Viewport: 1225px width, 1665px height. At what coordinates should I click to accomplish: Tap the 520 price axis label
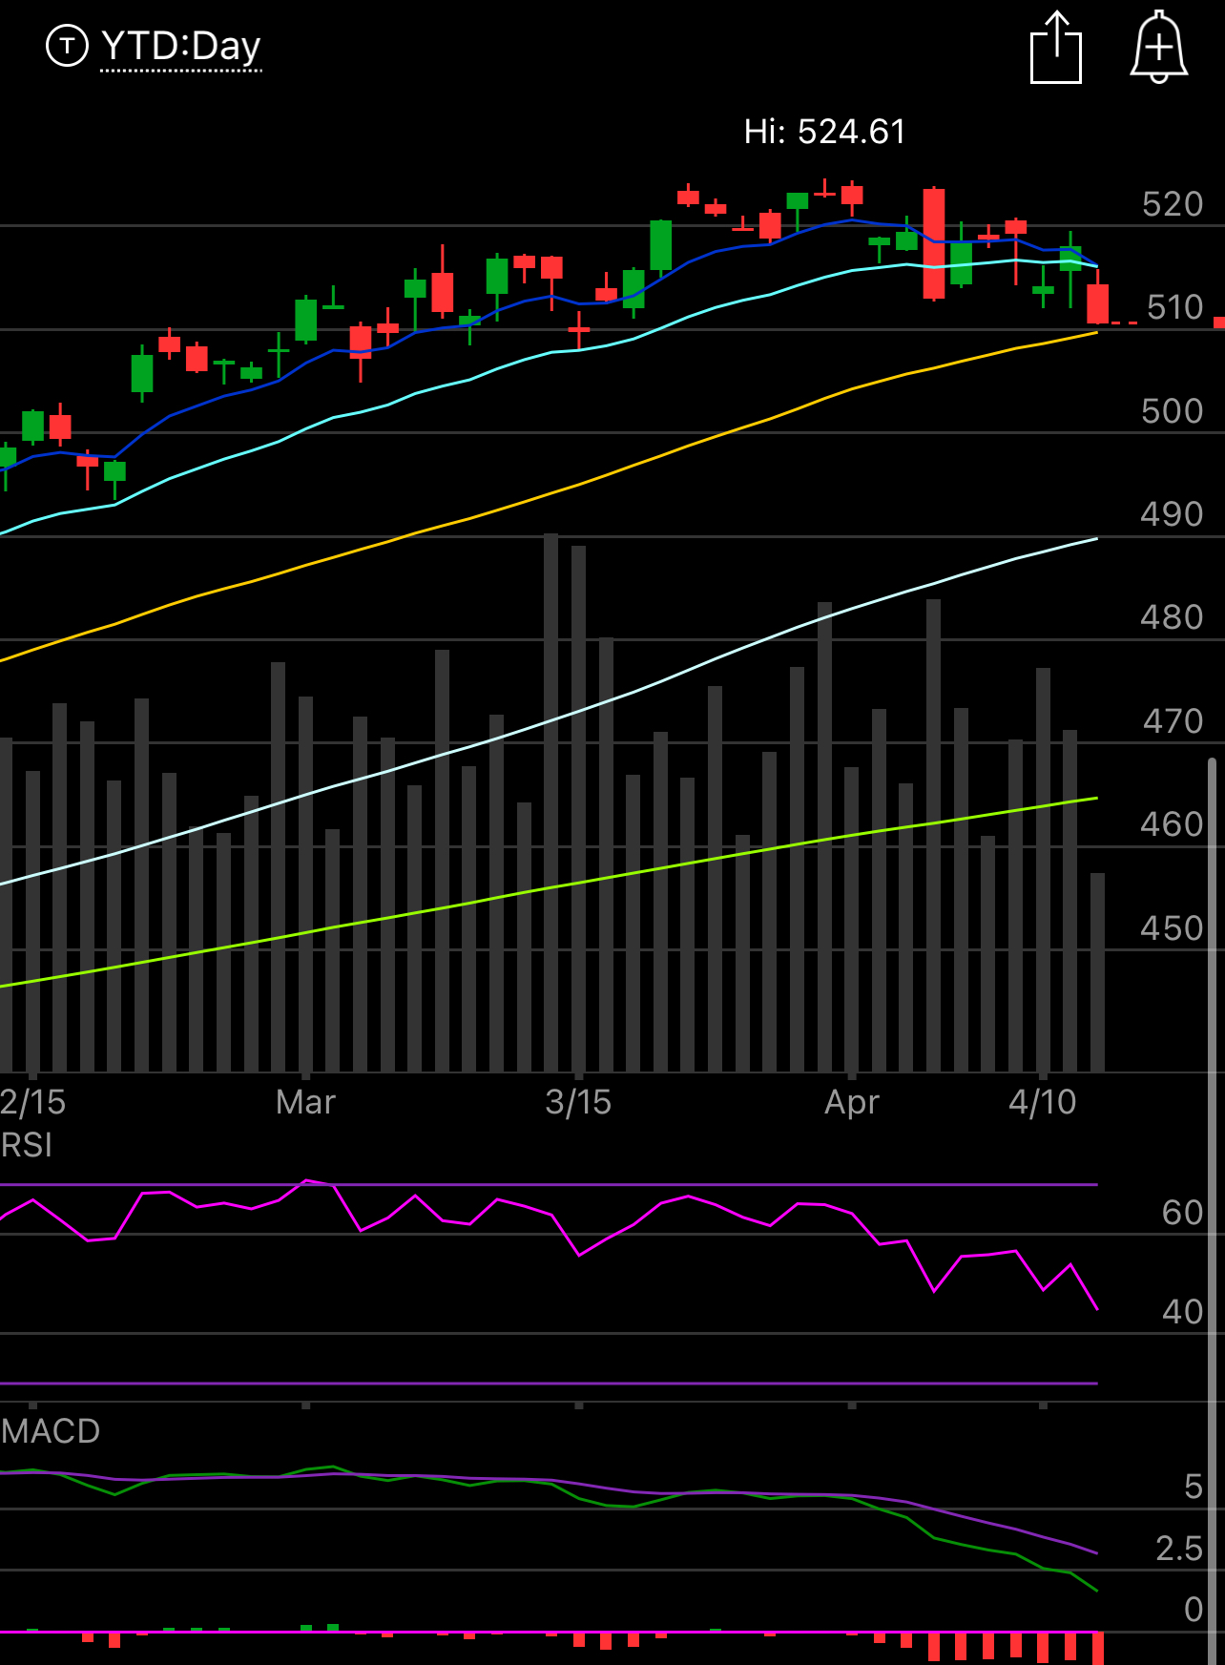point(1173,204)
